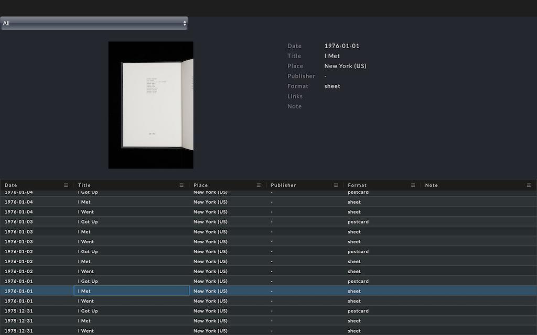The image size is (537, 335).
Task: Open the Note column menu icon
Action: point(529,185)
